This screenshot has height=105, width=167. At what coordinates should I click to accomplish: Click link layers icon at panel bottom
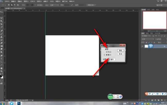coord(146,100)
